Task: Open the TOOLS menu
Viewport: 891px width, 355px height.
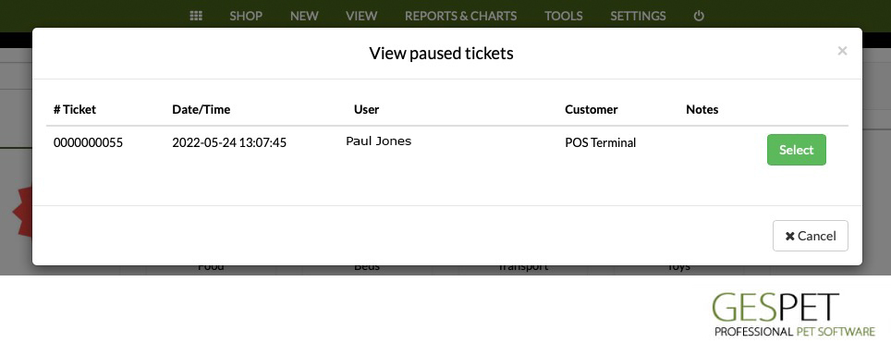Action: 563,16
